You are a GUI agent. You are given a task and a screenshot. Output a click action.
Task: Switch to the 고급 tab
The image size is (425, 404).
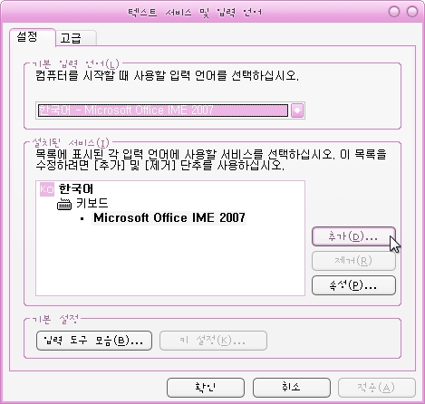point(76,38)
